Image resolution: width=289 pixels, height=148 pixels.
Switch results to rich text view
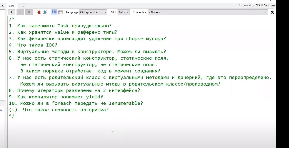click(x=54, y=12)
